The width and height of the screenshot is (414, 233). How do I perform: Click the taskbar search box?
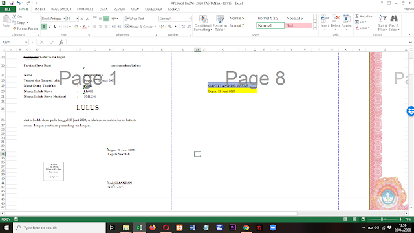pyautogui.click(x=60, y=227)
